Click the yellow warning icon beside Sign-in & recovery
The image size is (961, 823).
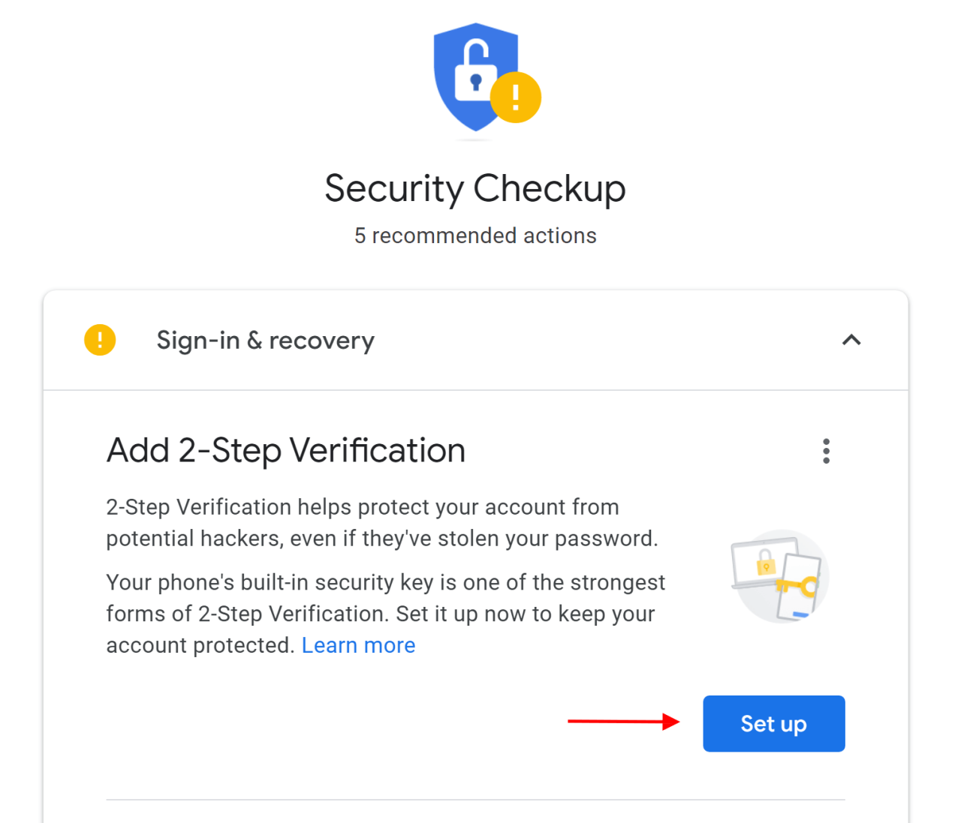pyautogui.click(x=100, y=340)
